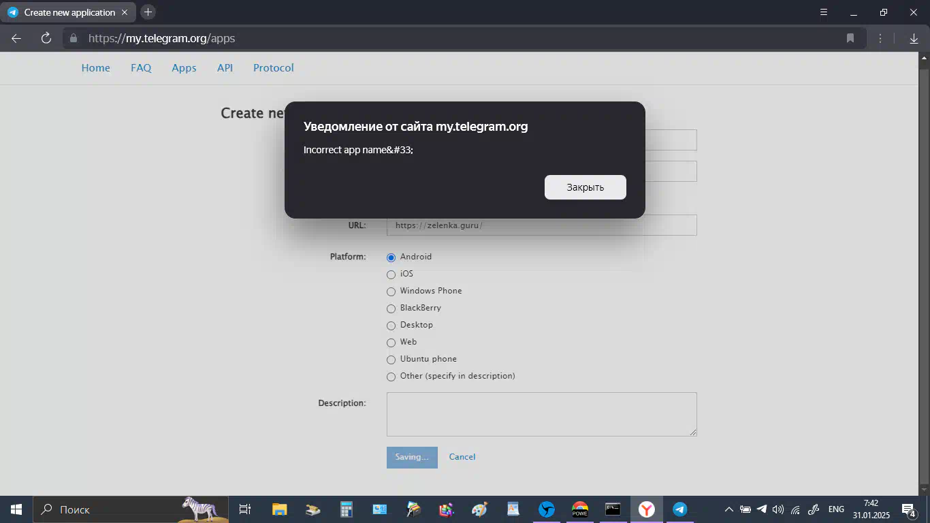Image resolution: width=930 pixels, height=523 pixels.
Task: Select the Desktop platform radio button
Action: (391, 326)
